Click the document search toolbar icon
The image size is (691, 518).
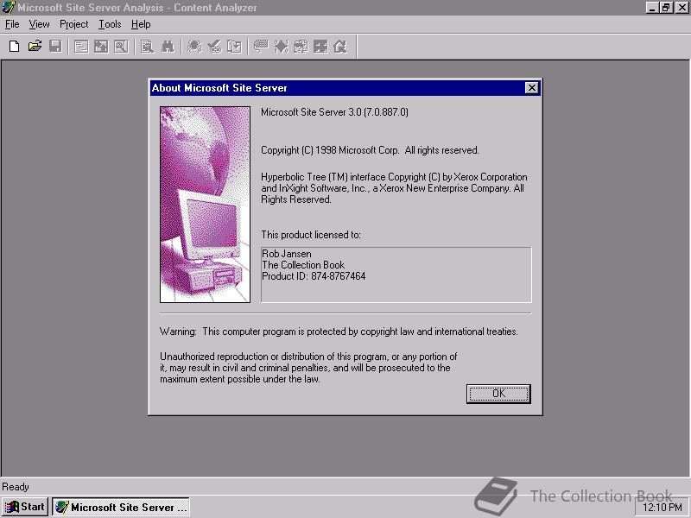(x=147, y=47)
